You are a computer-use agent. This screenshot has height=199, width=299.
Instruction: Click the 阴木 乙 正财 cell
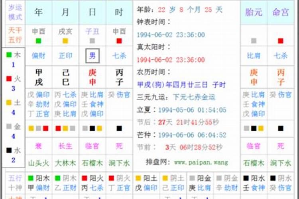66,183
